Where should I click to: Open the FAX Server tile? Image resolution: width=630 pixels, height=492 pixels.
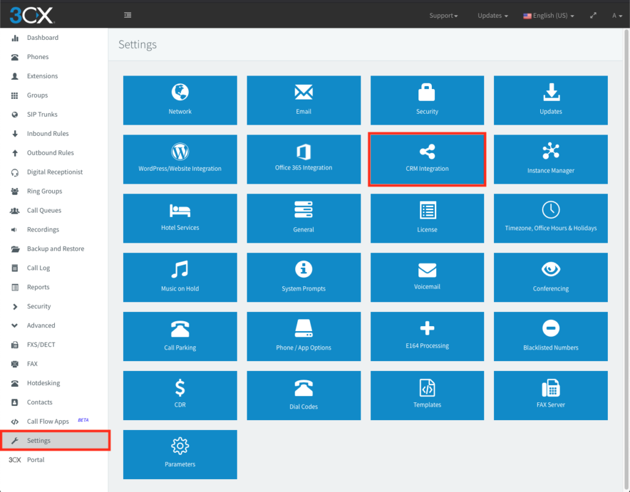(x=551, y=396)
